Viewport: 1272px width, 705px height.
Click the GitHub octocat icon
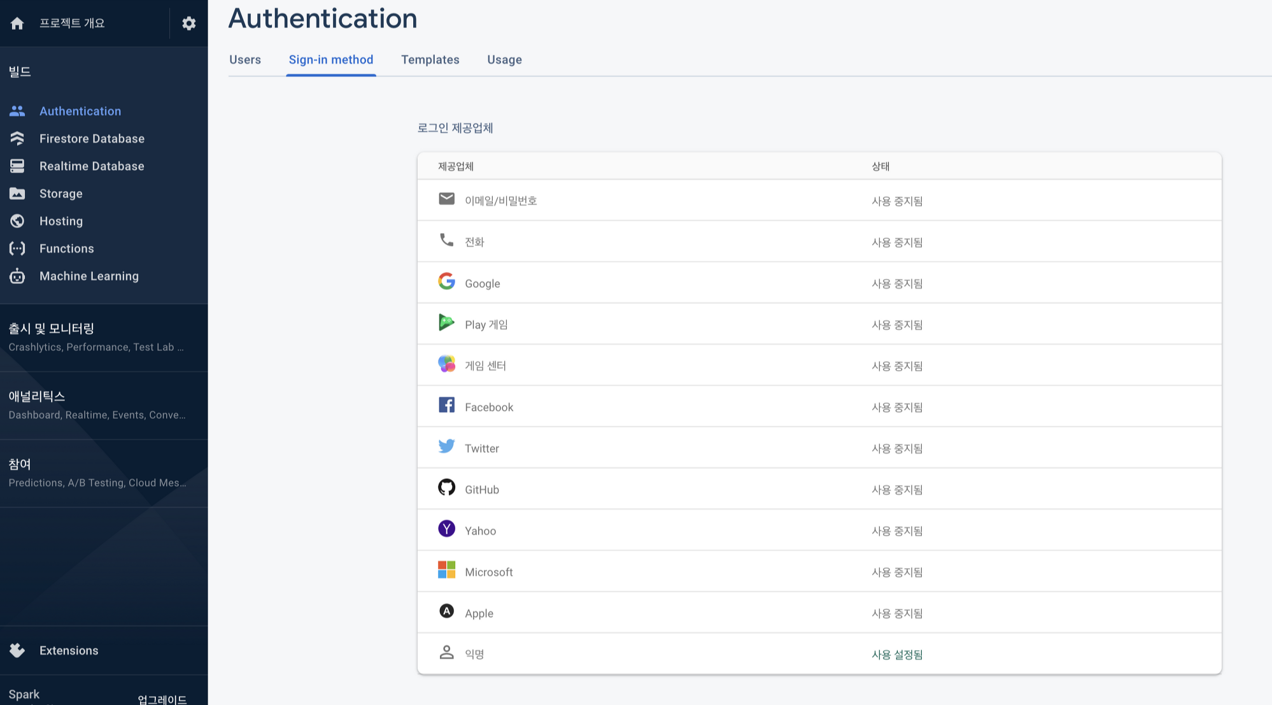point(447,487)
